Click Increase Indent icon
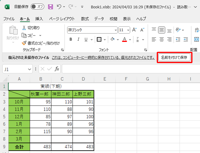The height and width of the screenshot is (153, 200). 186,40
